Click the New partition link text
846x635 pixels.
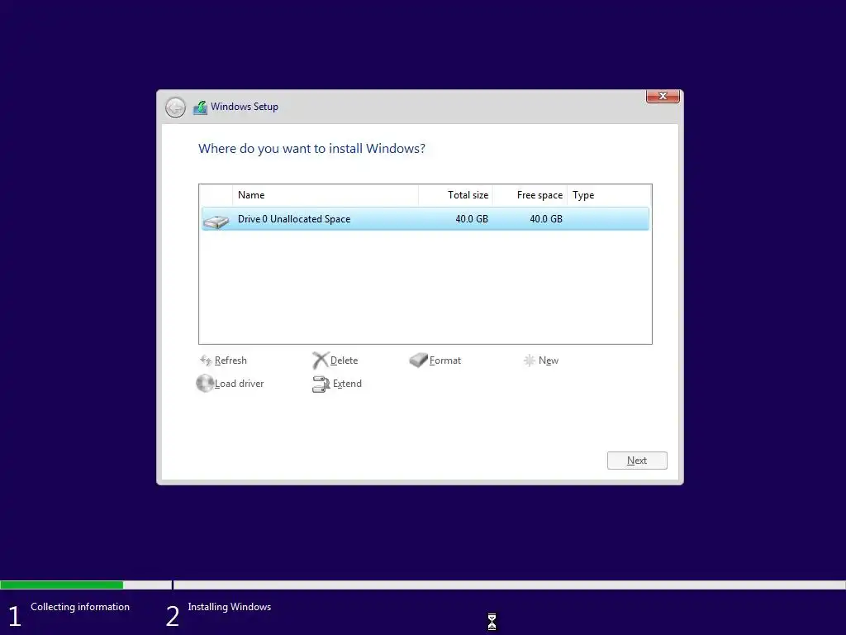tap(549, 360)
